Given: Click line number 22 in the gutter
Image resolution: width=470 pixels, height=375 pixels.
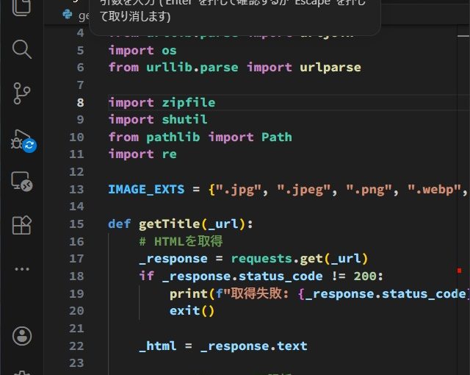Looking at the screenshot, I should [x=76, y=346].
